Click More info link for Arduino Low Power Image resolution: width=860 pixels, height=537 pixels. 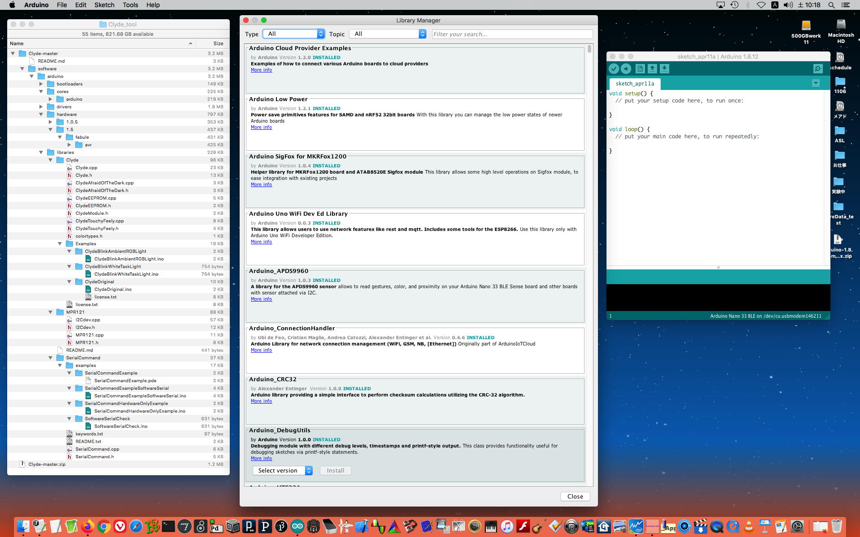point(261,127)
